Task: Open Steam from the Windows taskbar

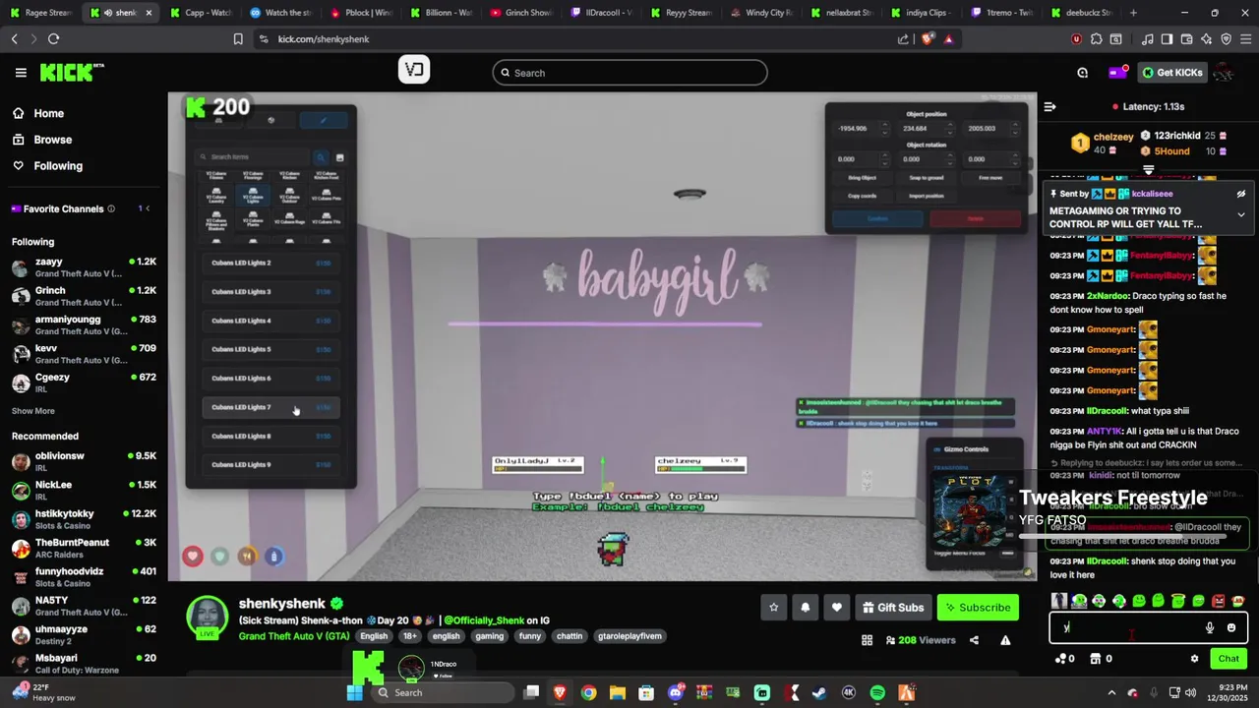Action: pos(819,692)
